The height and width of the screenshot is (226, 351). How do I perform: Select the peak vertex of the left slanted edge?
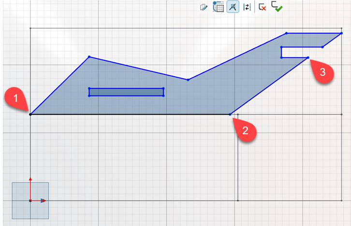coord(89,57)
